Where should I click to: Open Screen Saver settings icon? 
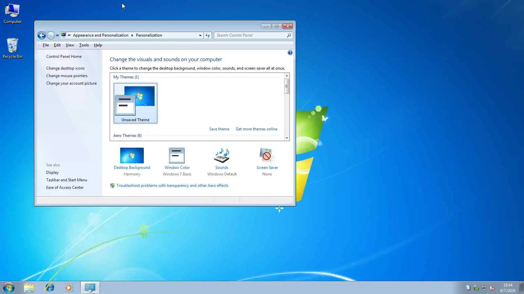(267, 155)
